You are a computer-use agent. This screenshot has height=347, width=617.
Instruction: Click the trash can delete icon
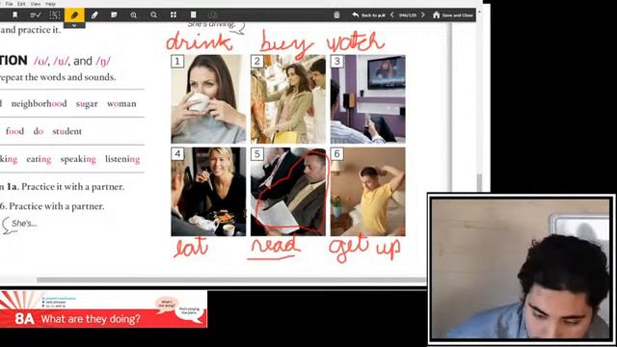[x=336, y=15]
